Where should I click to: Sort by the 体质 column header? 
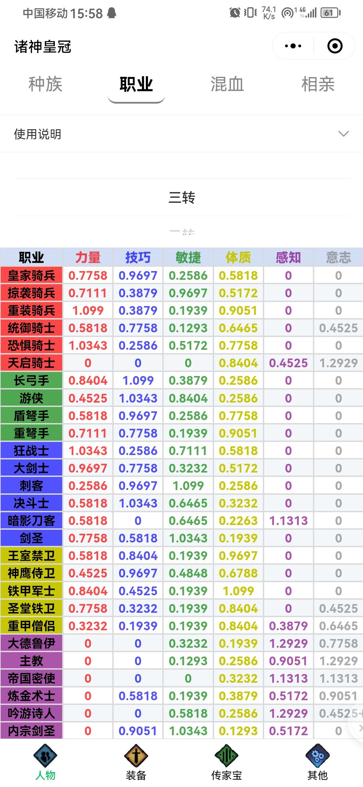(238, 257)
